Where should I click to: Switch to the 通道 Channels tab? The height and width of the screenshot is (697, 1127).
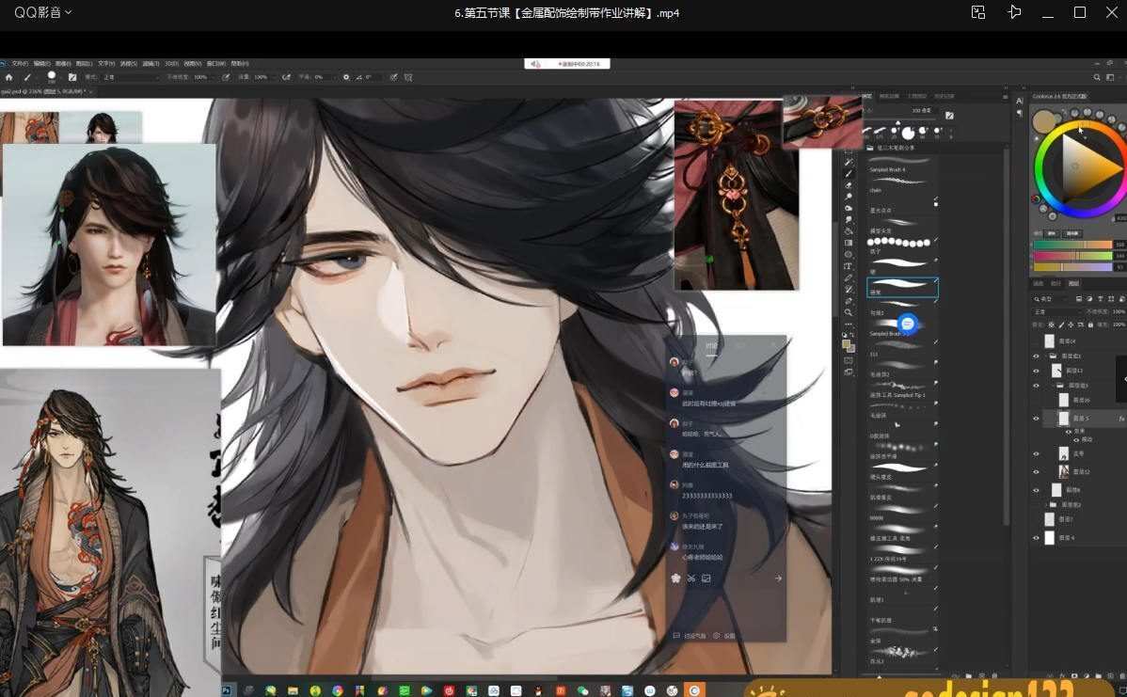click(1040, 283)
